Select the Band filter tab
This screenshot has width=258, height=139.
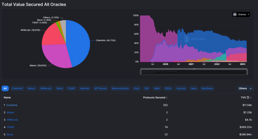point(59,89)
